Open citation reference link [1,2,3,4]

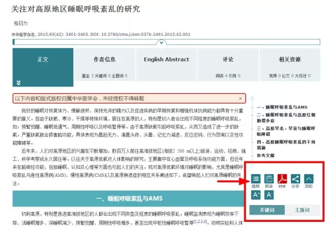(200, 221)
